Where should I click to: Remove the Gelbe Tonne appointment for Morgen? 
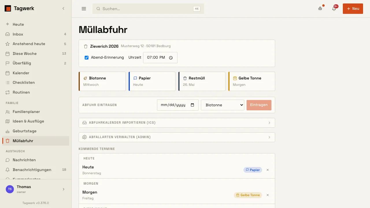click(268, 195)
